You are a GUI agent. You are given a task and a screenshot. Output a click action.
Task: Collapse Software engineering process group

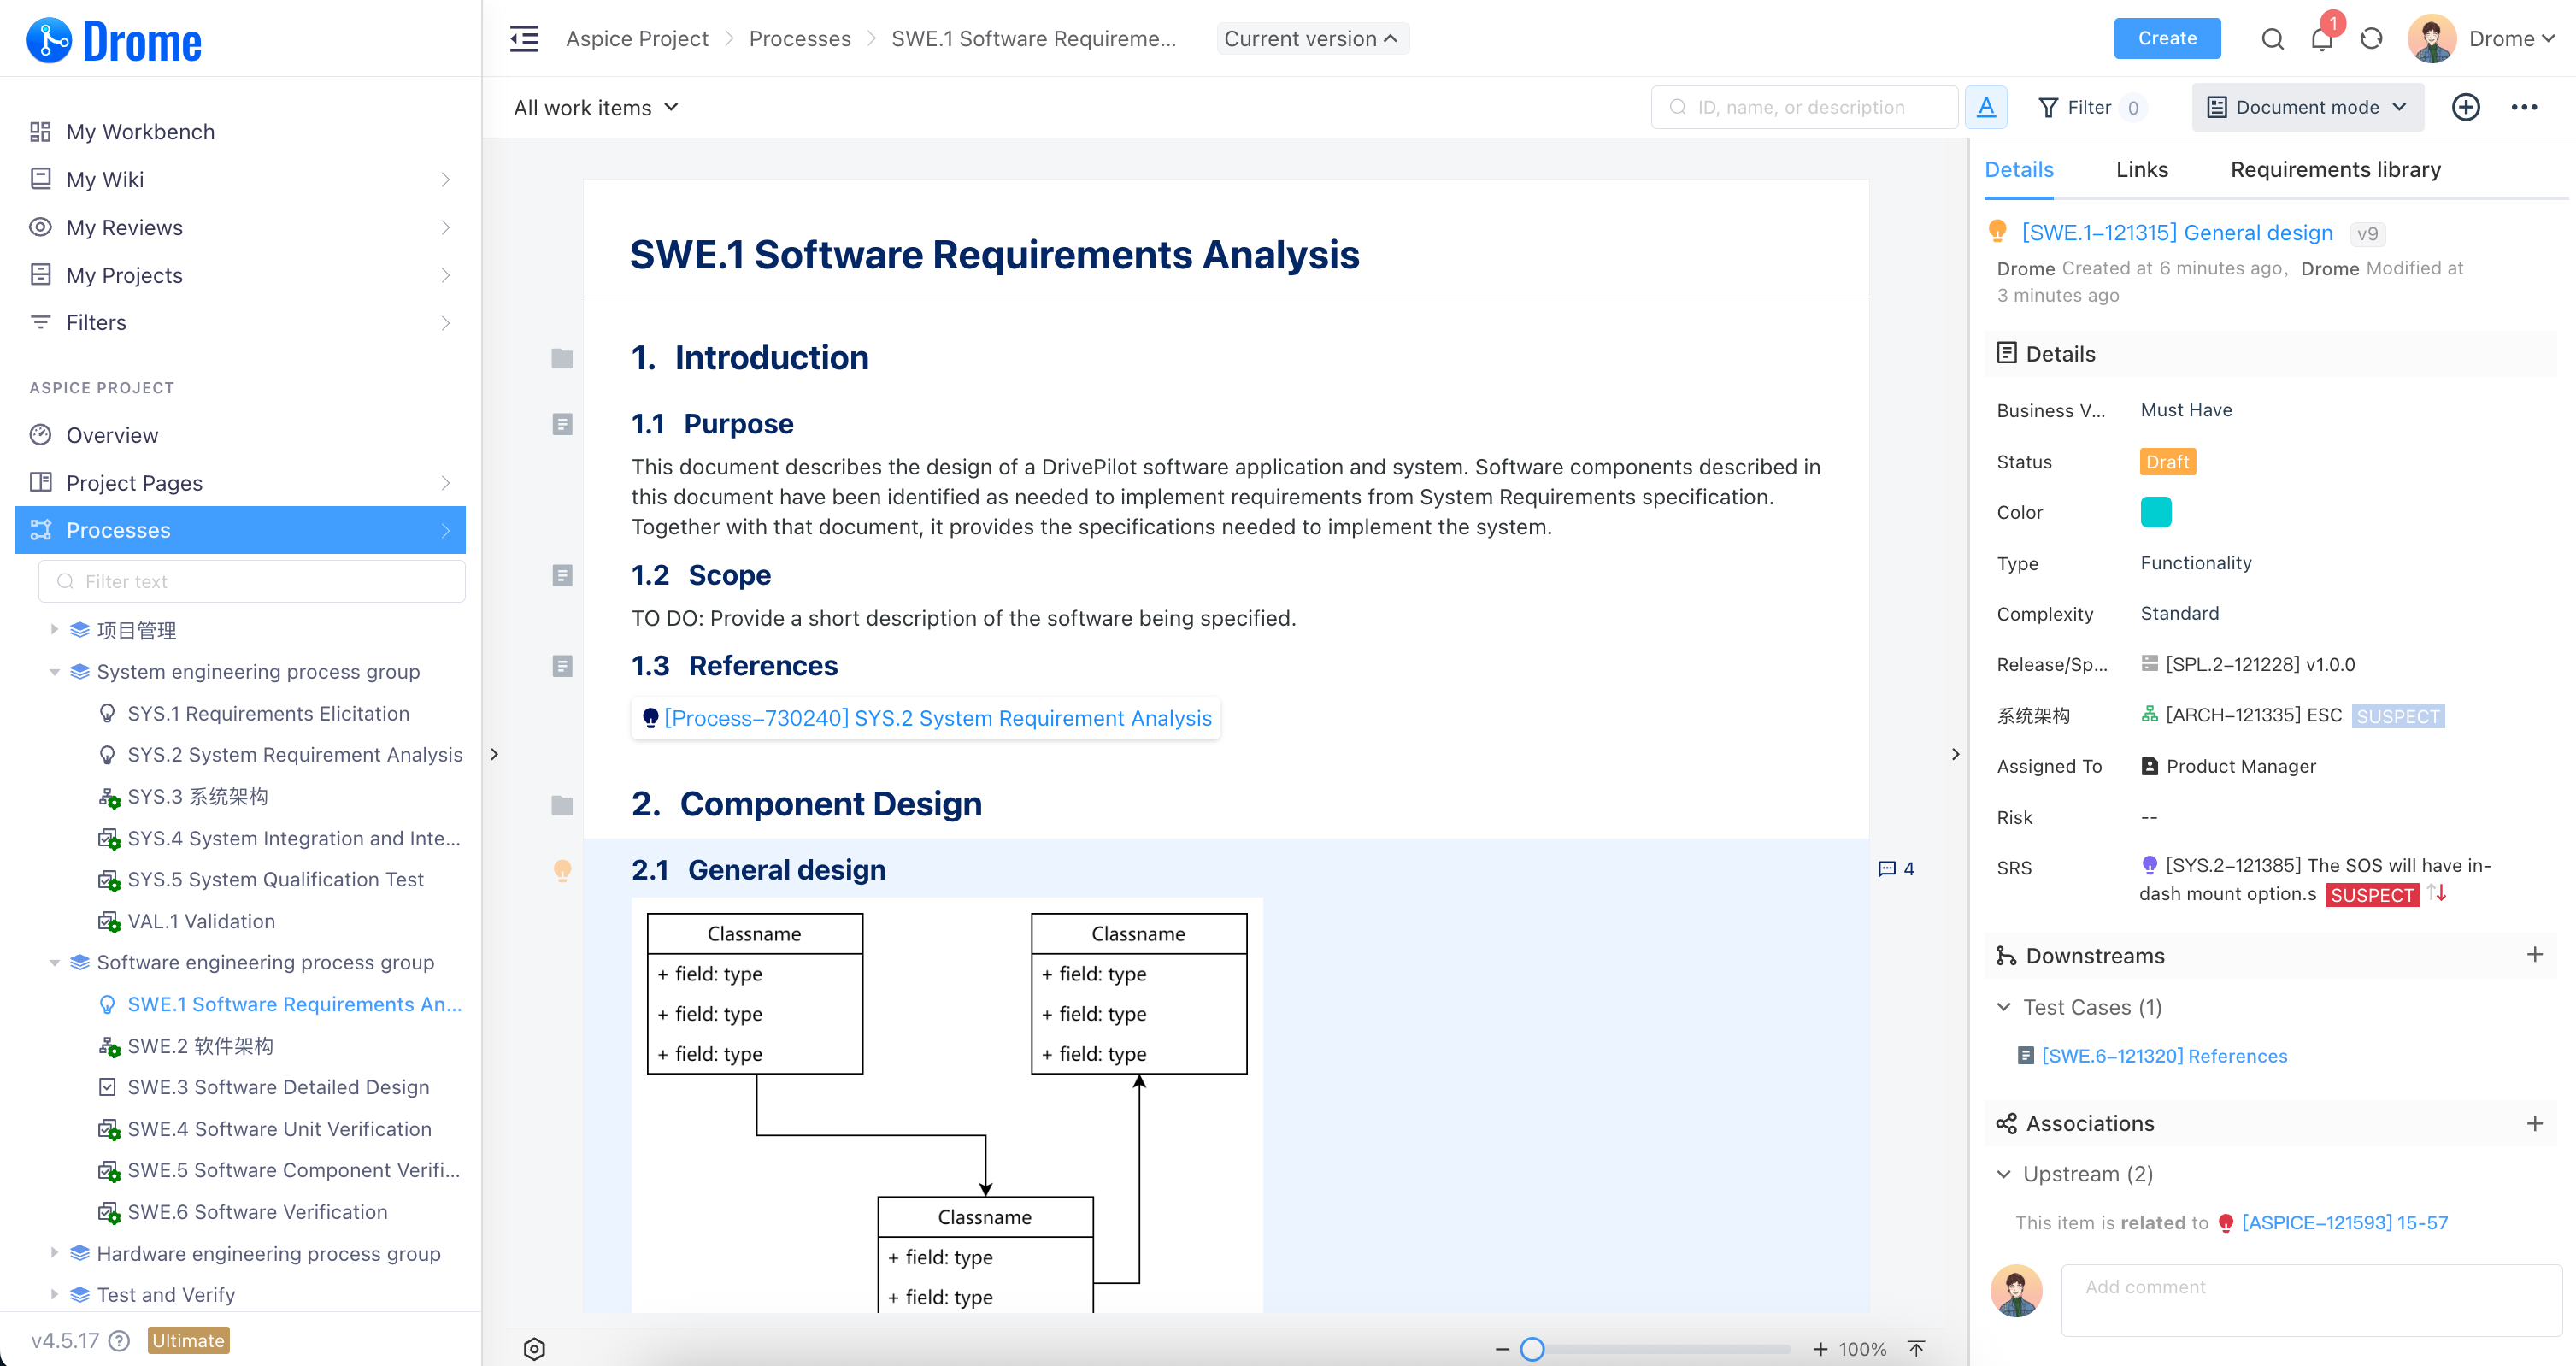click(x=55, y=963)
